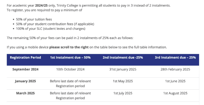Viewport: 204px width, 105px height.
Task: Click the January 2025 row label
Action: (x=25, y=81)
